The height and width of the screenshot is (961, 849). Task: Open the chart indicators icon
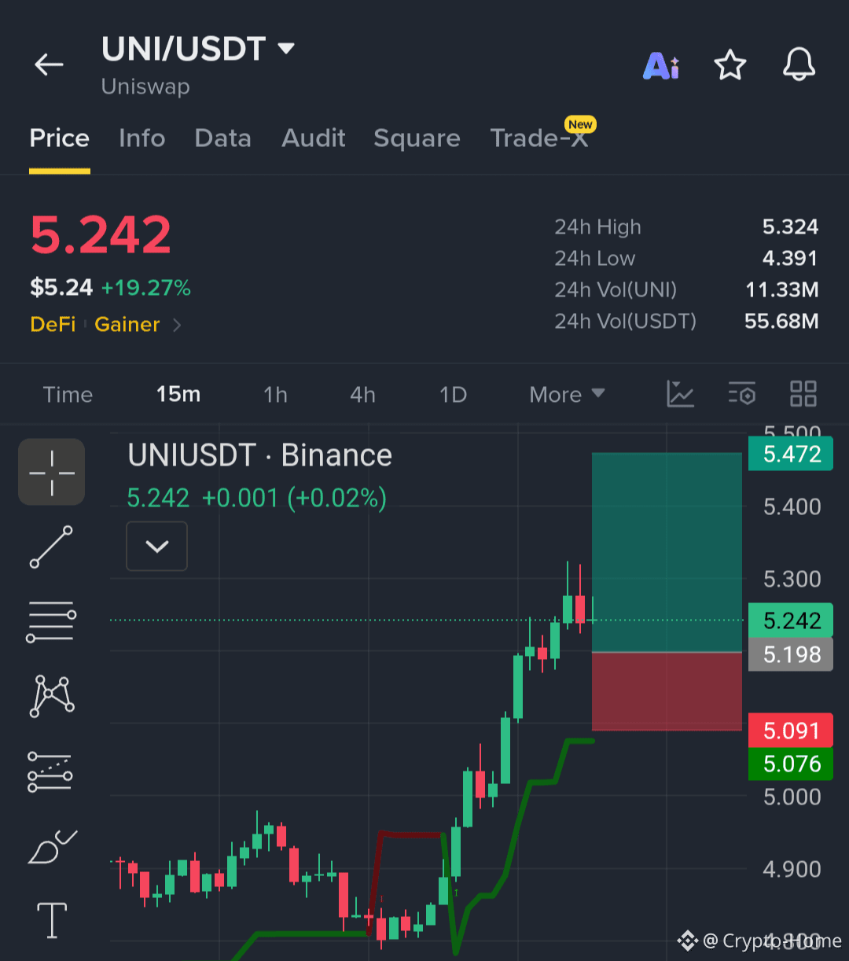click(680, 394)
